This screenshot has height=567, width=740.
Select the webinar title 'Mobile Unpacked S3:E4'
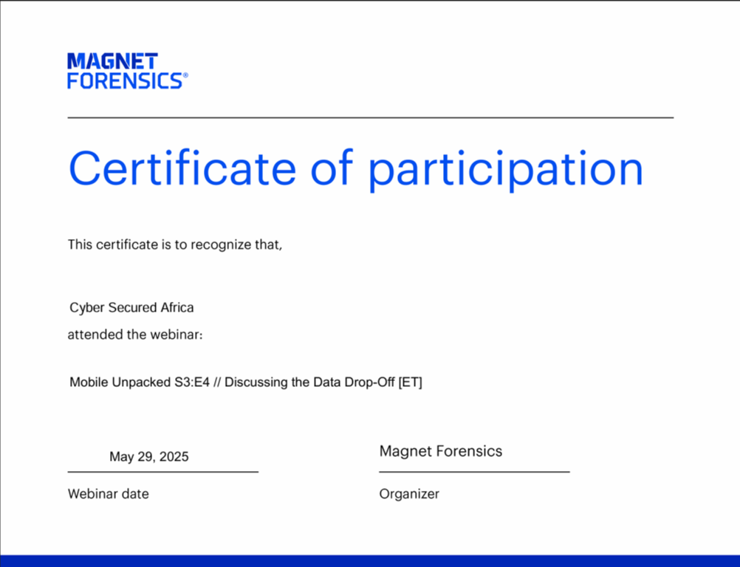140,382
